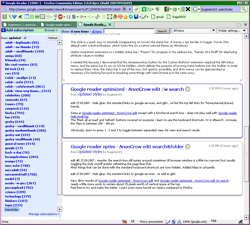Click the blue down-triangle icon in toolbar
Viewport: 250px width, 225px height.
[14, 17]
